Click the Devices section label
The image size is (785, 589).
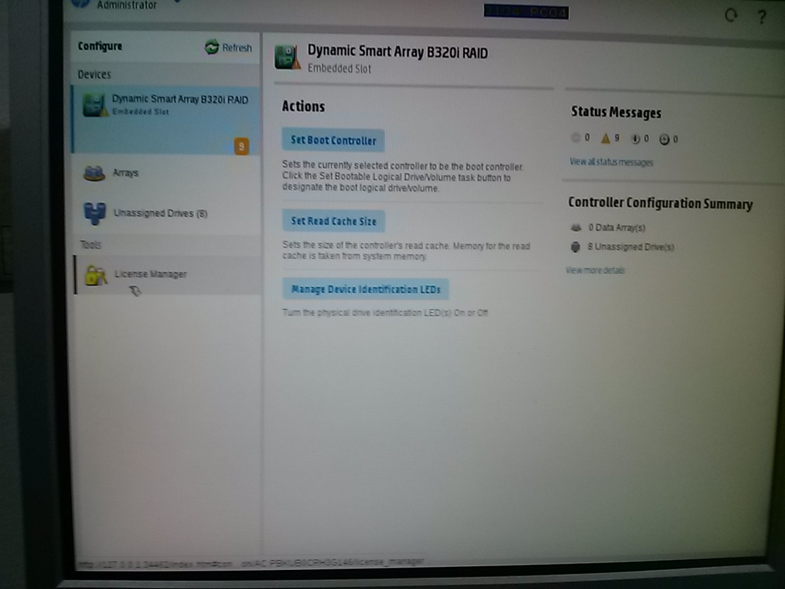(94, 74)
